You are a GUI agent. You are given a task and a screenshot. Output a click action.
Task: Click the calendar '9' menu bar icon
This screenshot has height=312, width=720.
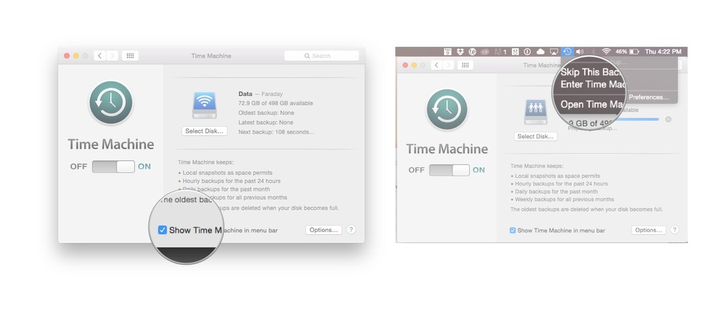448,52
